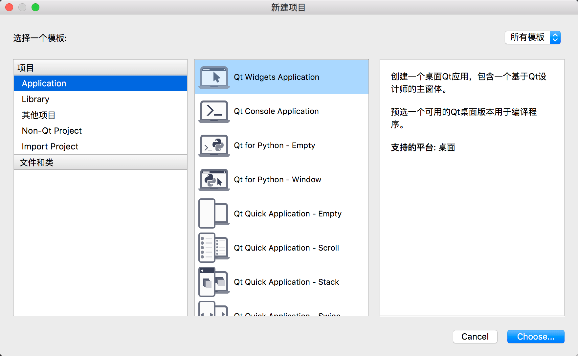Image resolution: width=578 pixels, height=356 pixels.
Task: Zoom the dialog with green button
Action: [x=35, y=7]
